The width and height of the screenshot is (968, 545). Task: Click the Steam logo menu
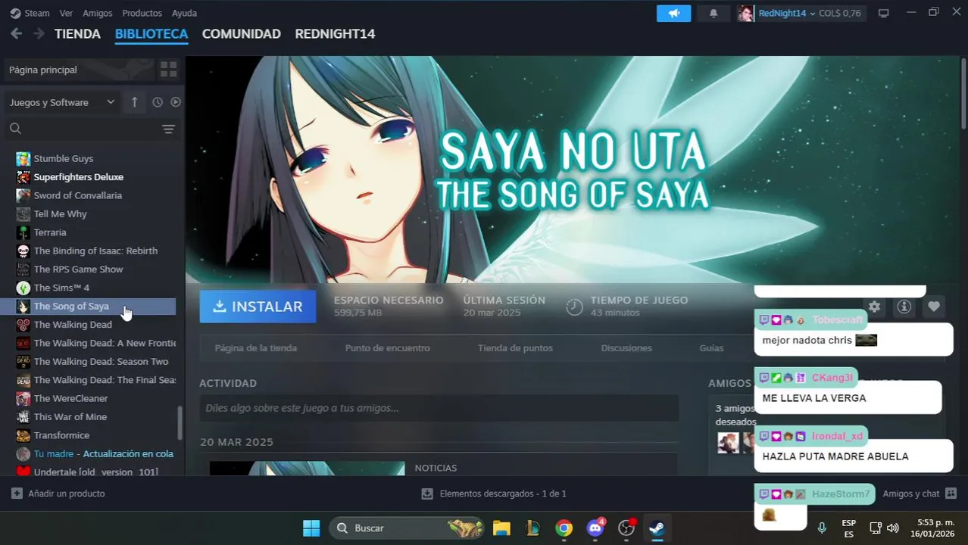click(x=30, y=13)
